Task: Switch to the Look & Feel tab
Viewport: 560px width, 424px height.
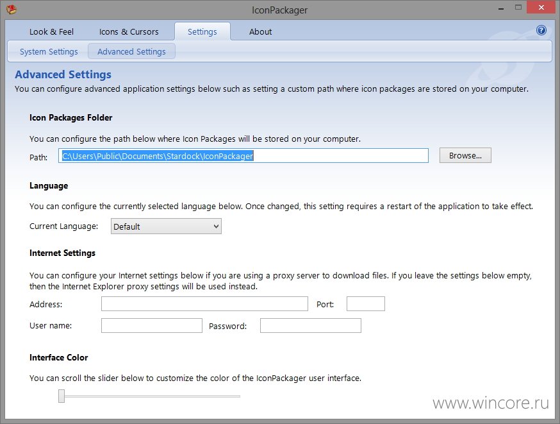Action: (51, 32)
